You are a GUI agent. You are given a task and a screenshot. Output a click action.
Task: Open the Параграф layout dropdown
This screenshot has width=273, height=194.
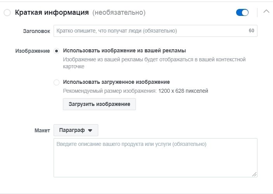[x=76, y=130]
